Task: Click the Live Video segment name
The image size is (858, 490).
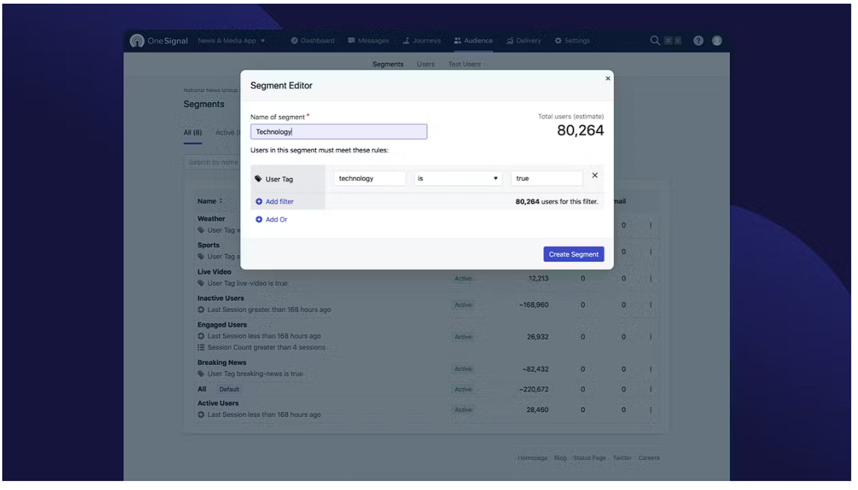Action: (215, 272)
